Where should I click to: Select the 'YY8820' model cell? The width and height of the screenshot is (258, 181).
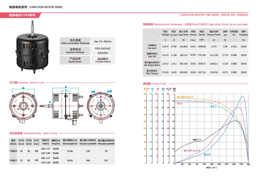(x=13, y=151)
